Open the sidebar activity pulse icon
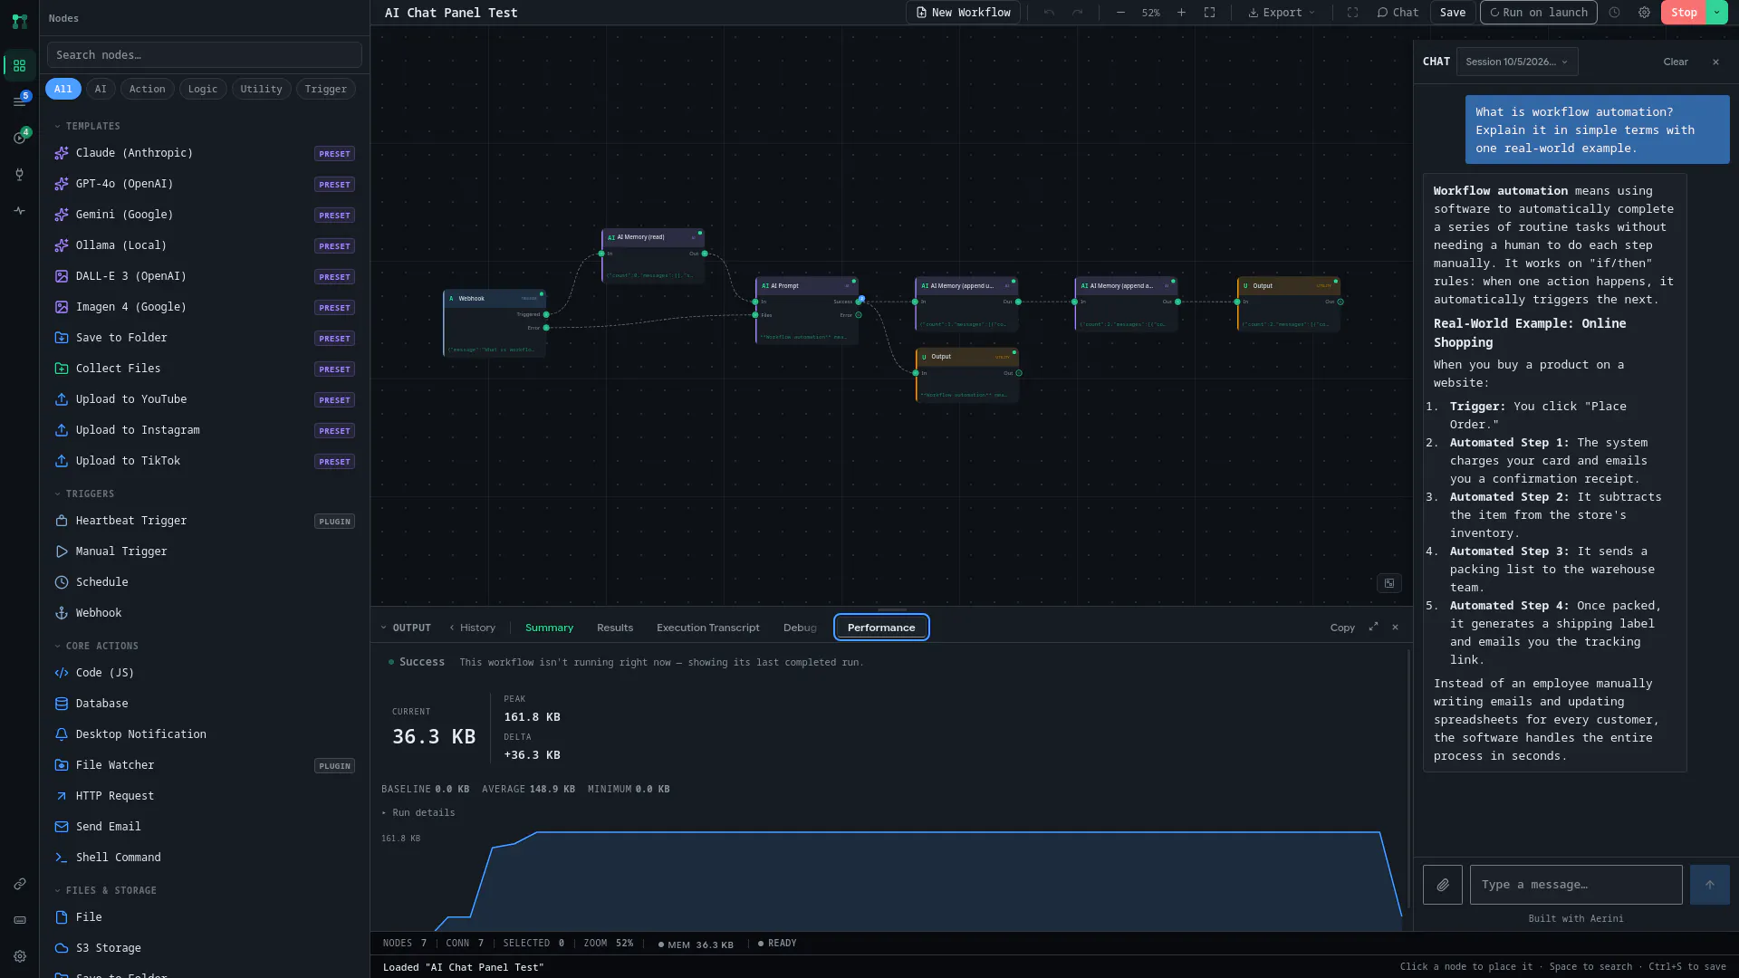 (19, 211)
